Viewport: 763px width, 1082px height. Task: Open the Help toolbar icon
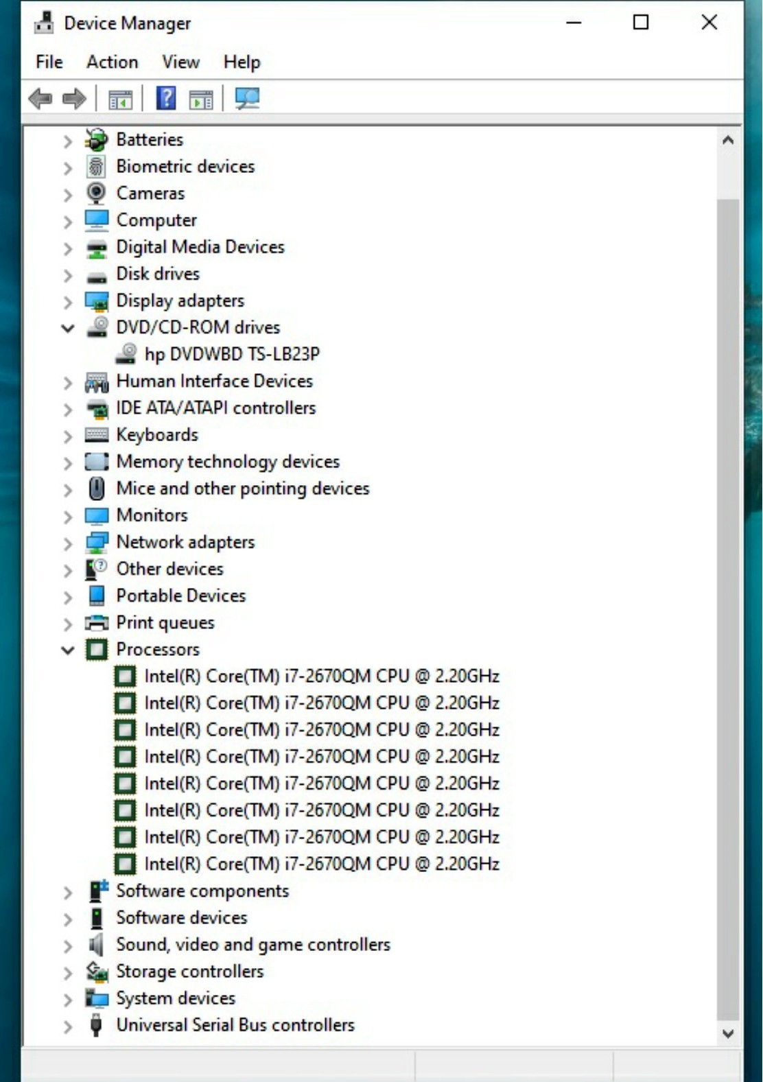(x=166, y=99)
